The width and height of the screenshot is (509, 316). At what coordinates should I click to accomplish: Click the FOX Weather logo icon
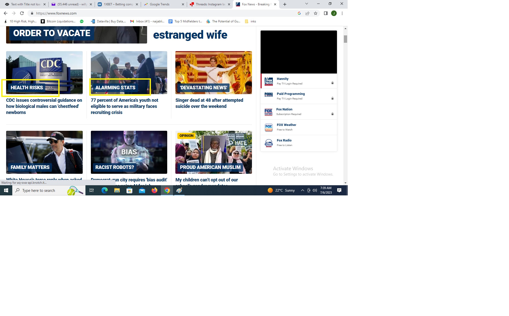tap(269, 127)
